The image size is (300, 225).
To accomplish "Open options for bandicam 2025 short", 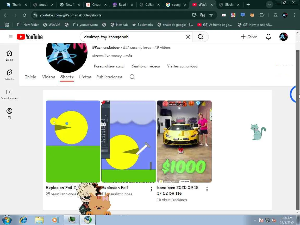I will coord(207,189).
